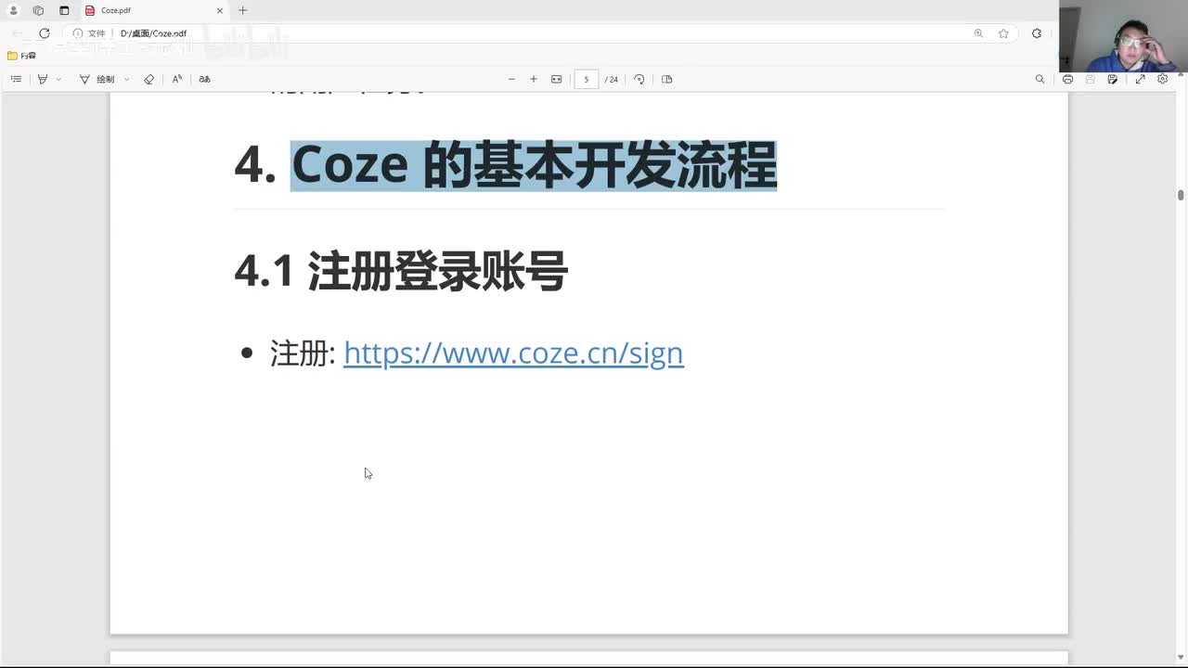1188x668 pixels.
Task: Zoom out of the PDF page
Action: click(x=511, y=79)
